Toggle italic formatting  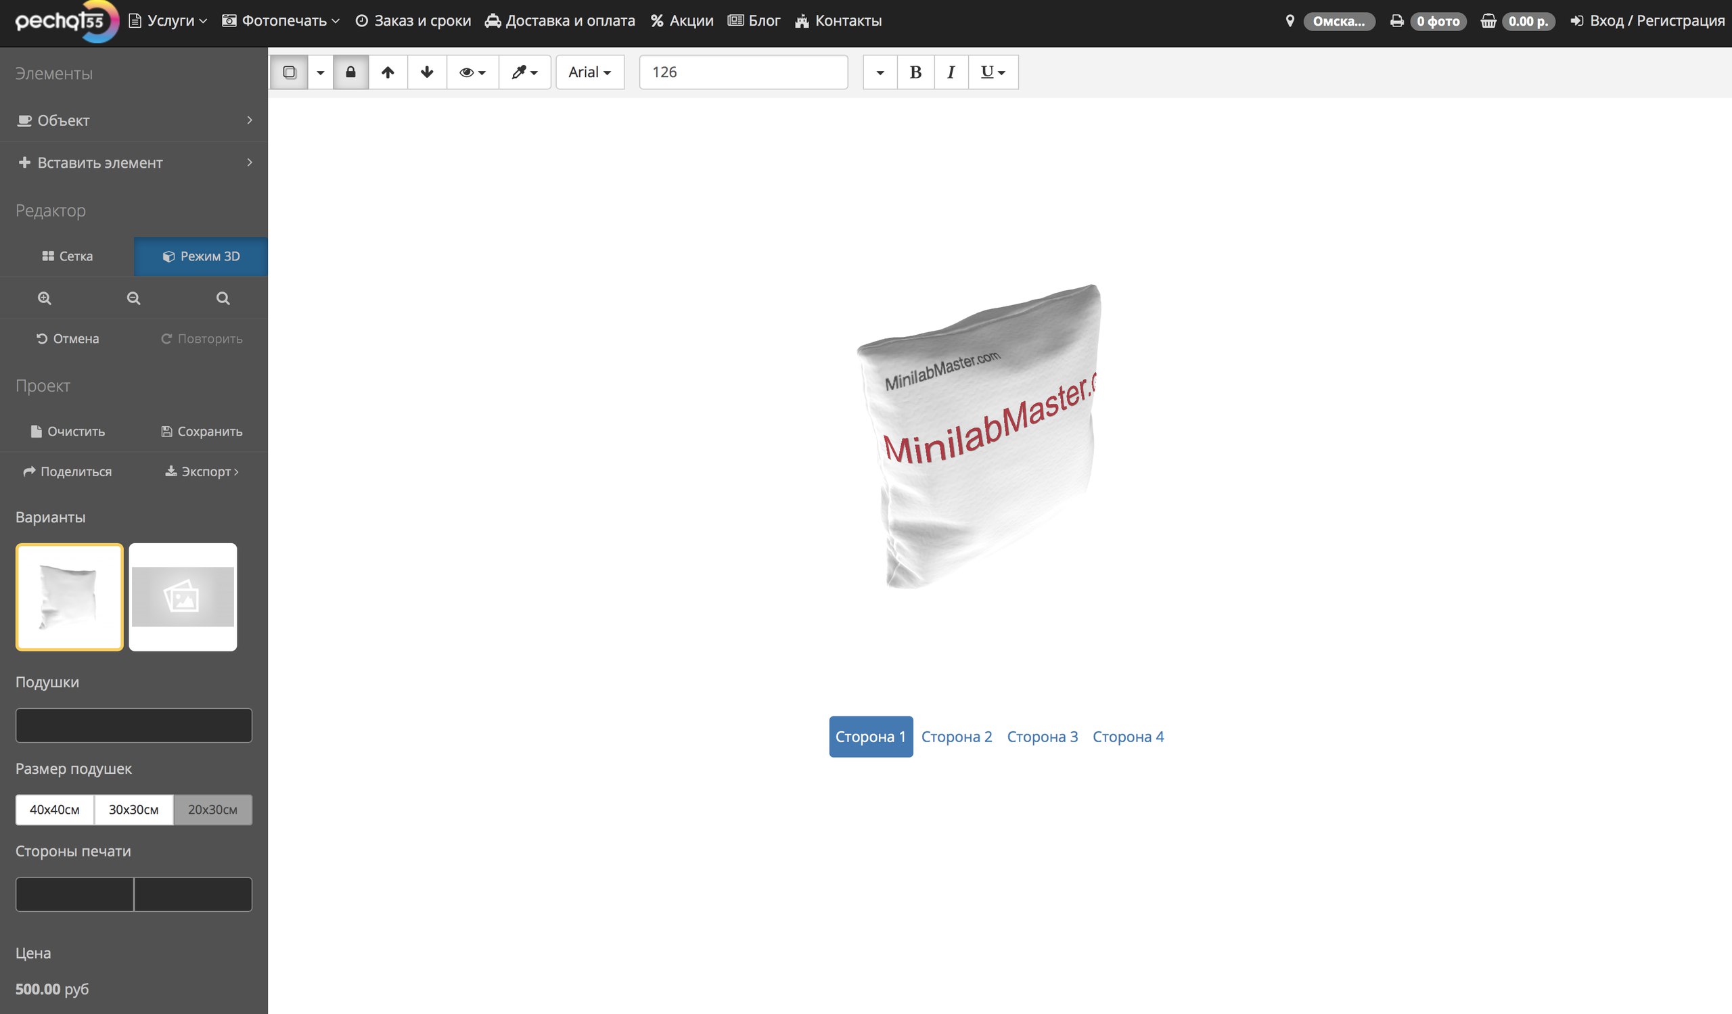(x=951, y=72)
